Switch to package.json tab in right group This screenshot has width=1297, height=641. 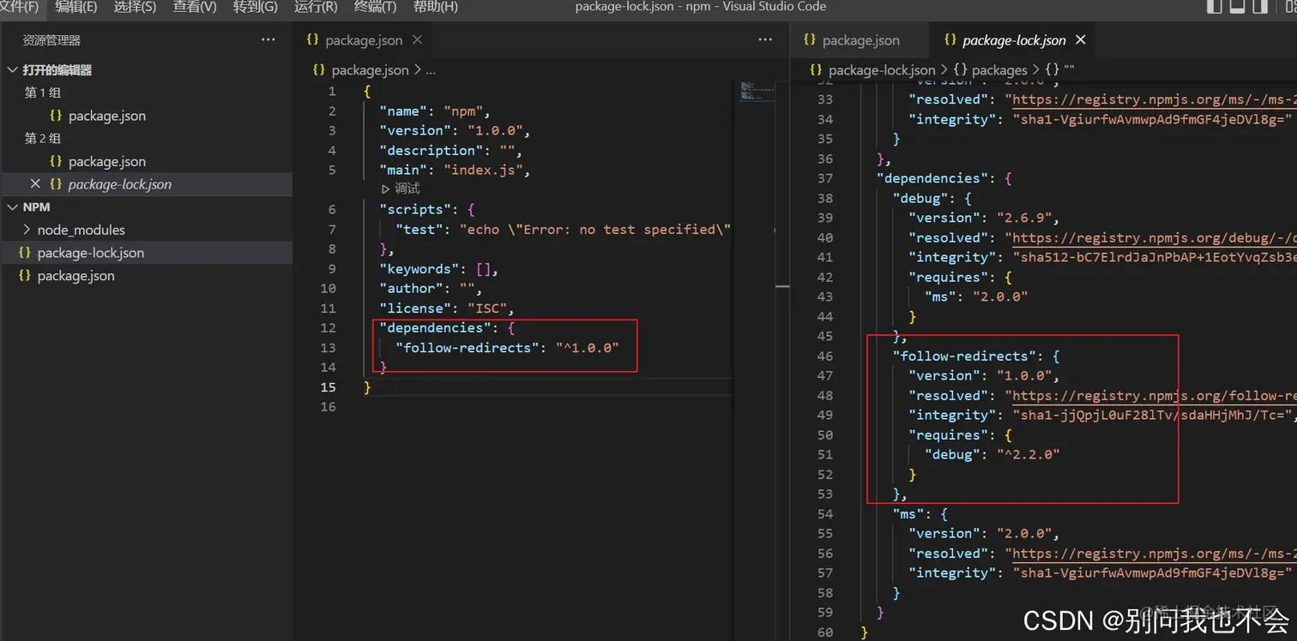coord(860,40)
